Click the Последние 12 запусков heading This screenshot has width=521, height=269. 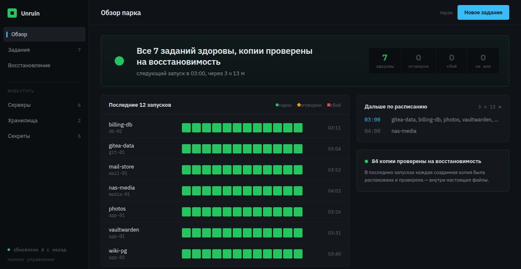click(140, 105)
